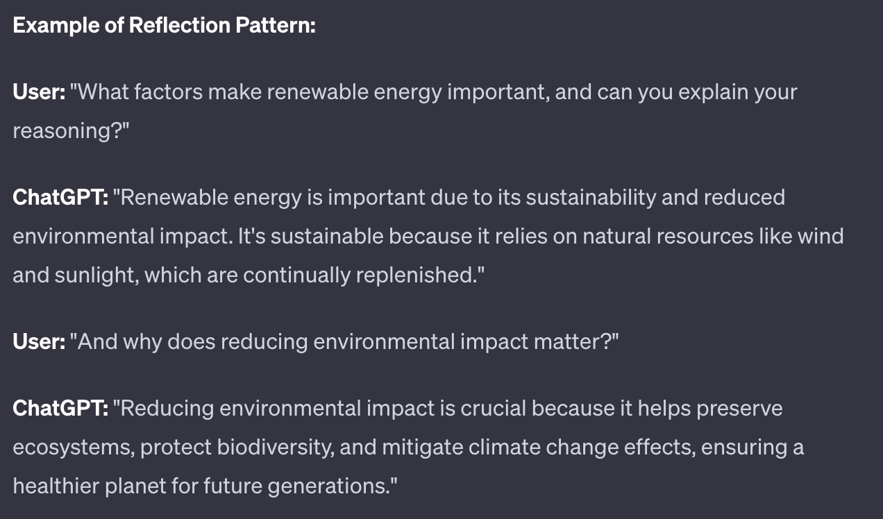
Task: Click the second bold "ChatGPT:" label
Action: click(60, 408)
